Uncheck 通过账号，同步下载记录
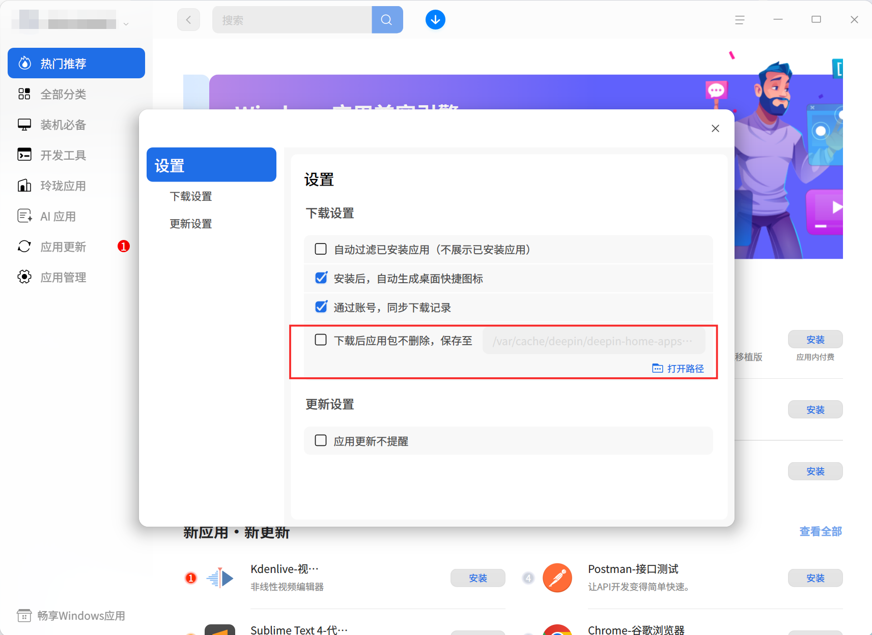The width and height of the screenshot is (872, 635). pos(321,307)
